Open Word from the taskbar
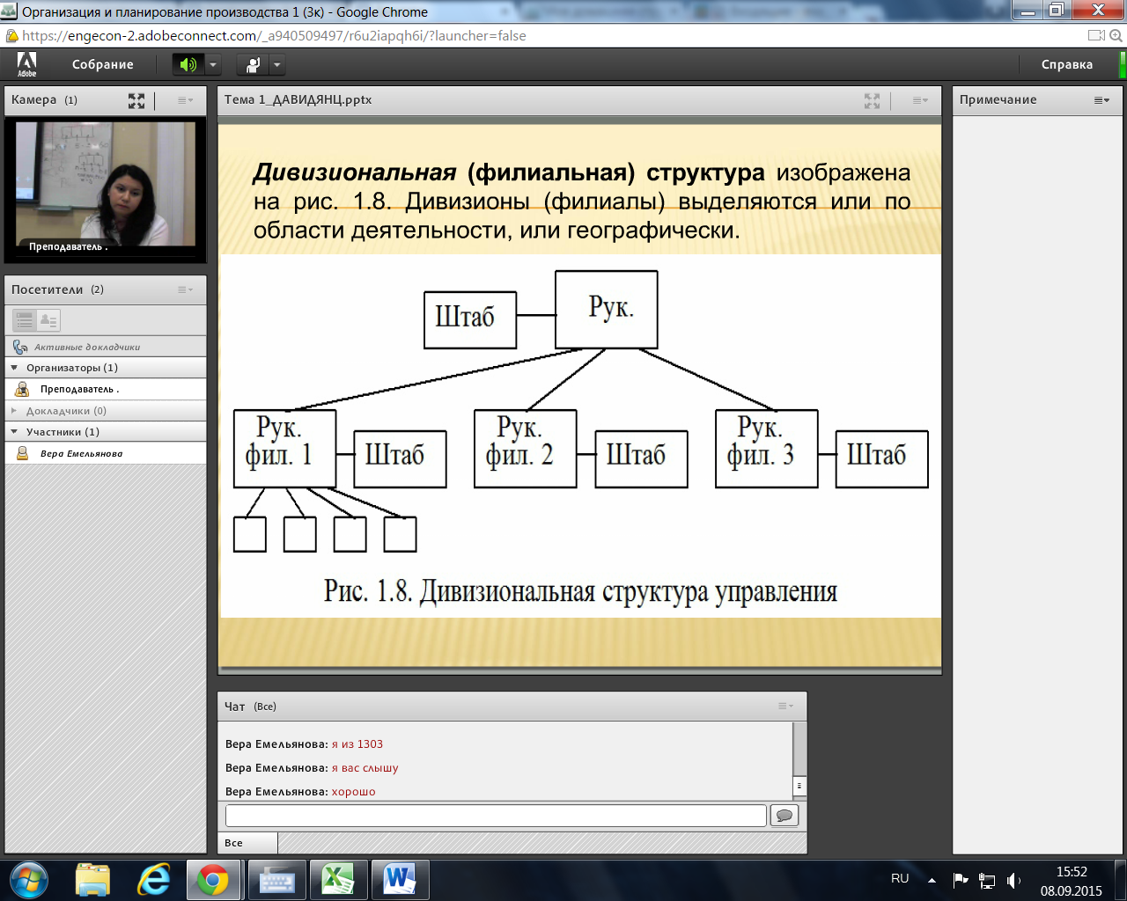The width and height of the screenshot is (1127, 901). pos(400,879)
